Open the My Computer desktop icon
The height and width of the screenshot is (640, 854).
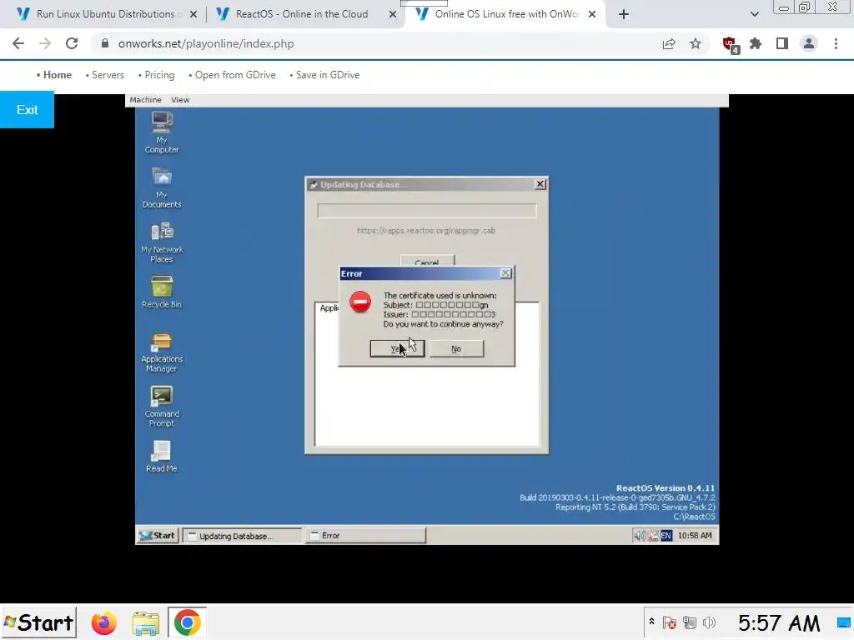[162, 132]
